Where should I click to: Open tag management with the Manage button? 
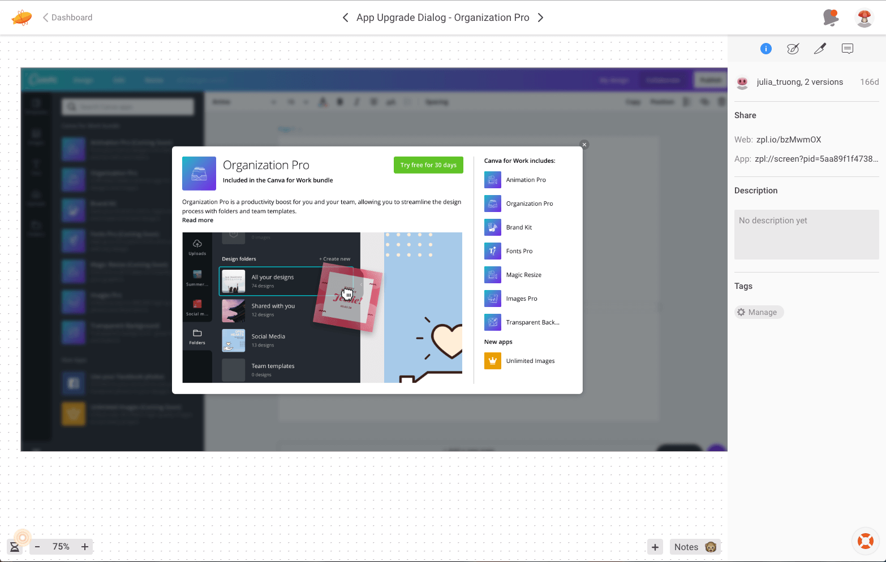759,312
